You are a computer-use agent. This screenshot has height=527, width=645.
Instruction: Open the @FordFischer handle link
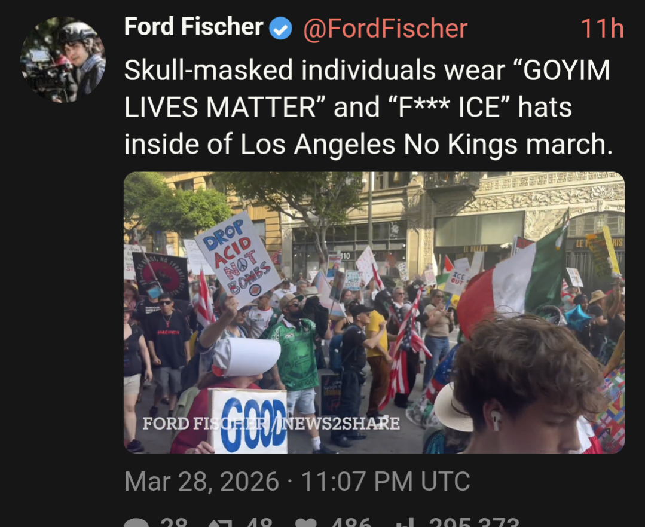(386, 29)
